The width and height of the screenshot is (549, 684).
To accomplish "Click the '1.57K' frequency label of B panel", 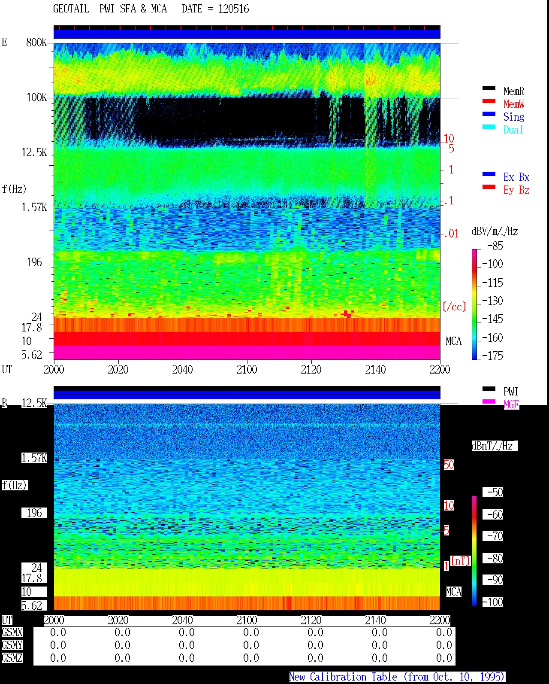I will (34, 458).
